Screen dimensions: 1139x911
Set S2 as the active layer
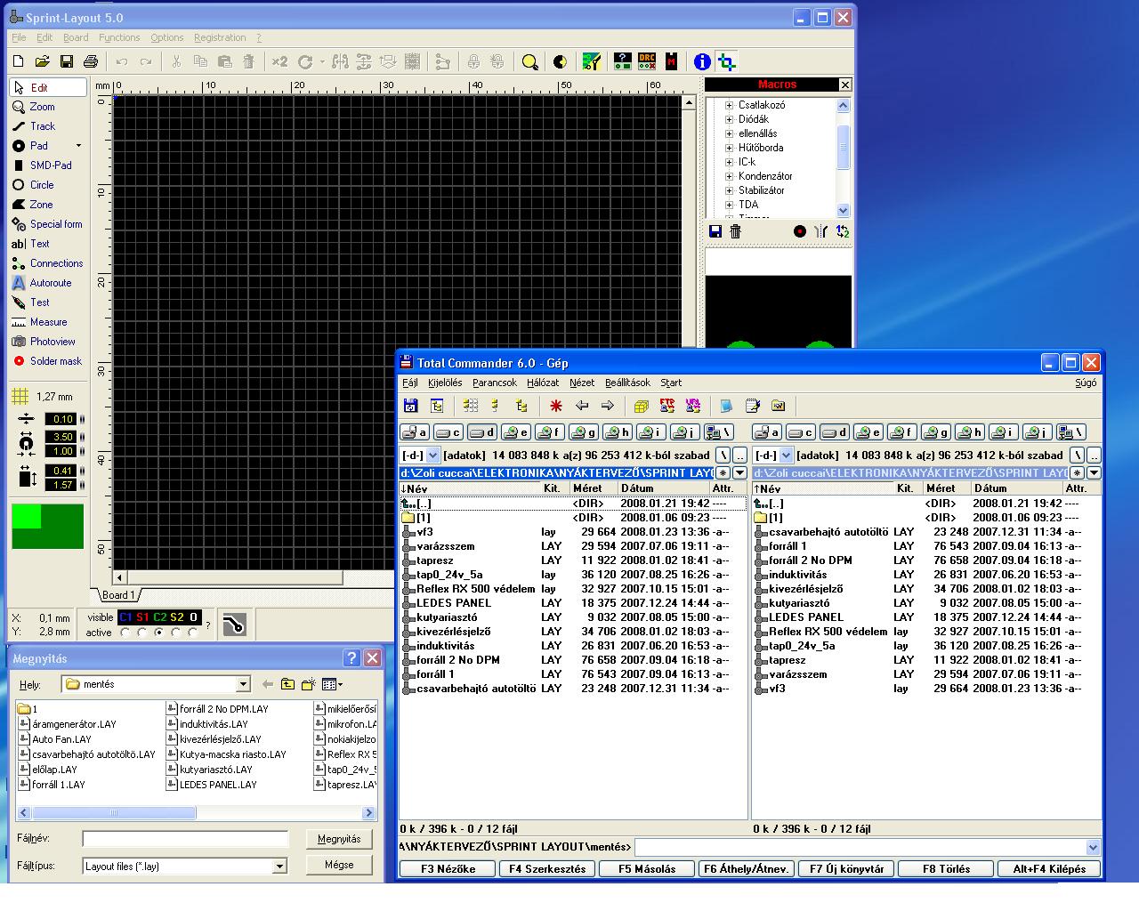point(176,633)
